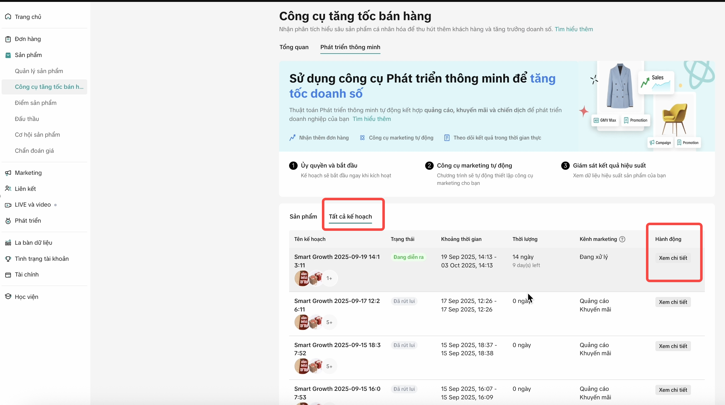Click the LIVE và video camera icon
Viewport: 725px width, 405px height.
point(8,205)
